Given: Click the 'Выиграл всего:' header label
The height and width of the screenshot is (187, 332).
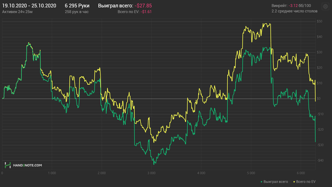Looking at the screenshot, I should point(116,6).
